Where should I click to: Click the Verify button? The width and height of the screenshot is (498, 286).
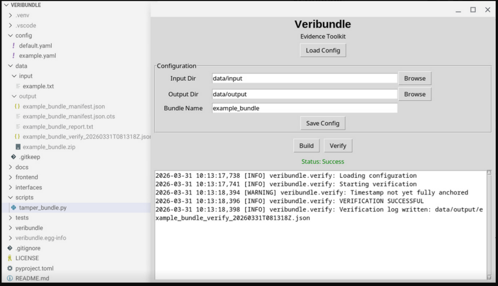(338, 146)
